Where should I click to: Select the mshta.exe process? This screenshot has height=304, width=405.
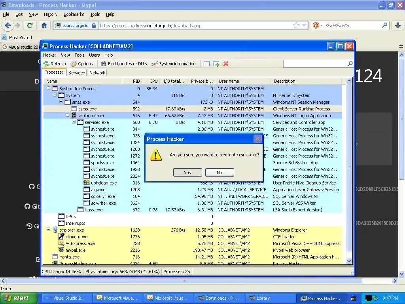193,256
